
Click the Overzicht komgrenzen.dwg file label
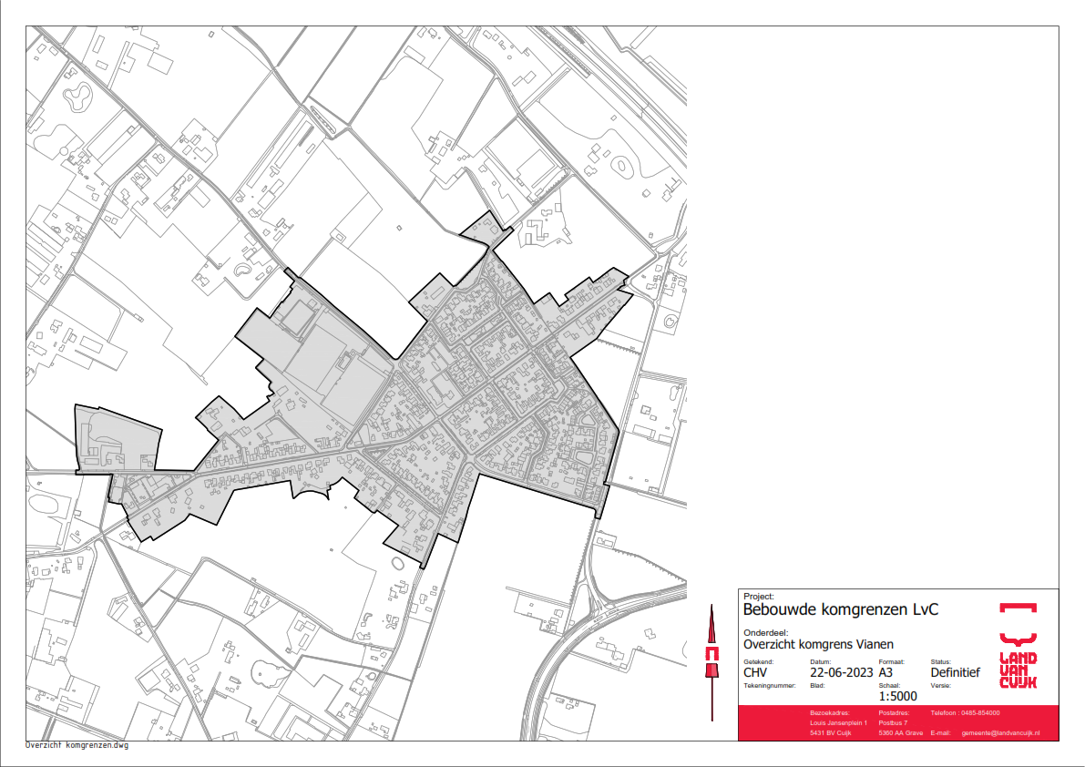click(77, 745)
